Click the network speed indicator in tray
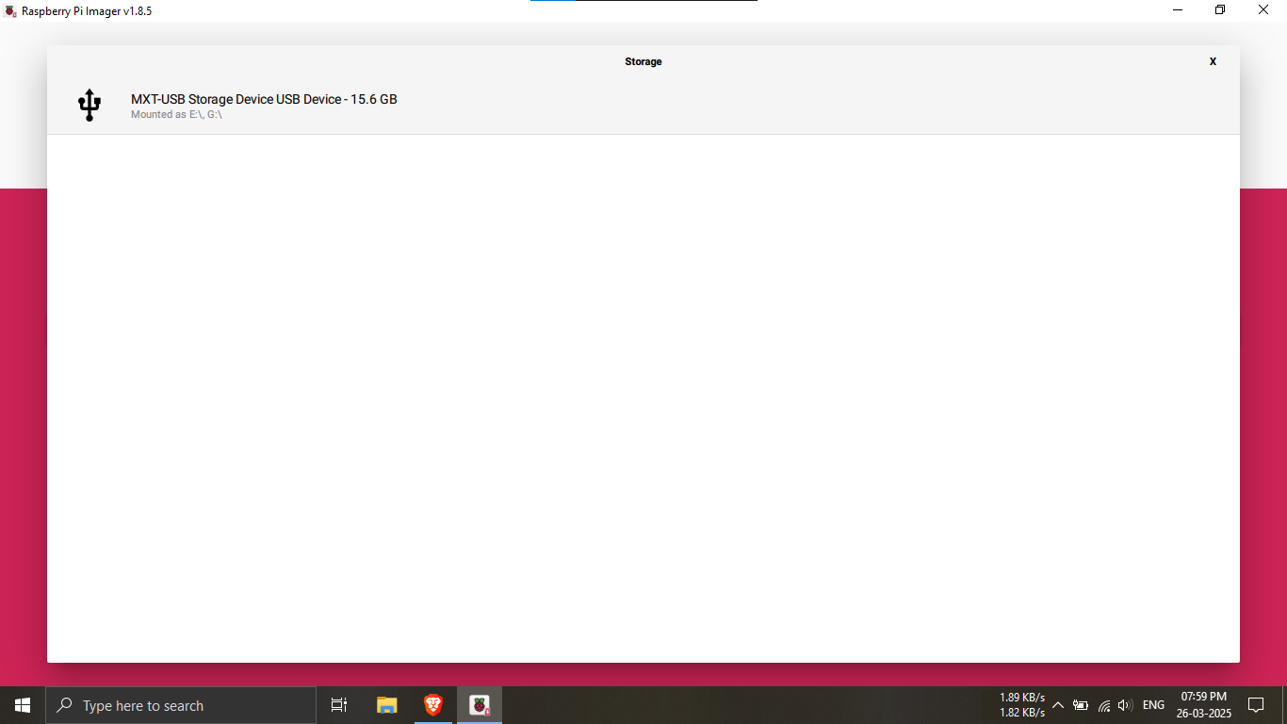Image resolution: width=1287 pixels, height=724 pixels. tap(1022, 704)
